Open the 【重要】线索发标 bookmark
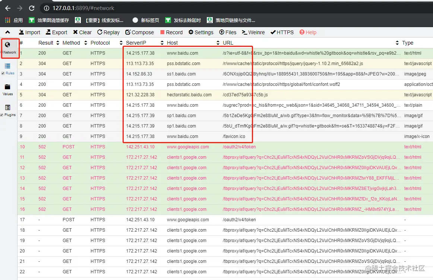The height and width of the screenshot is (280, 433). pyautogui.click(x=99, y=20)
